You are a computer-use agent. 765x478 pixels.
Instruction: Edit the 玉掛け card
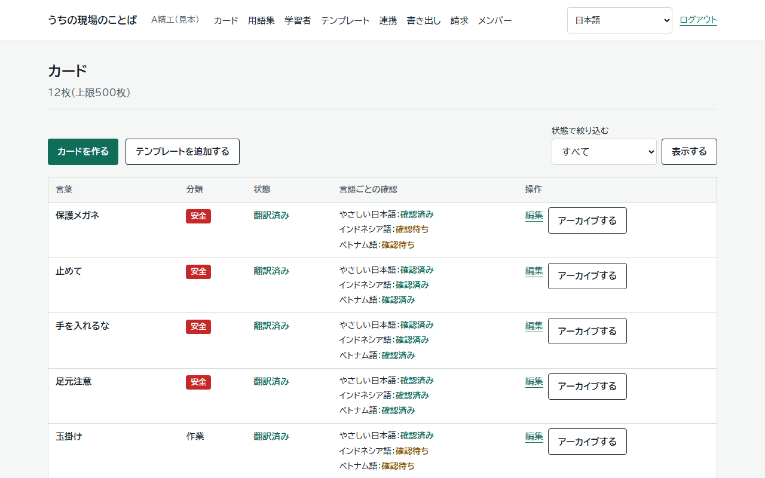pos(534,437)
